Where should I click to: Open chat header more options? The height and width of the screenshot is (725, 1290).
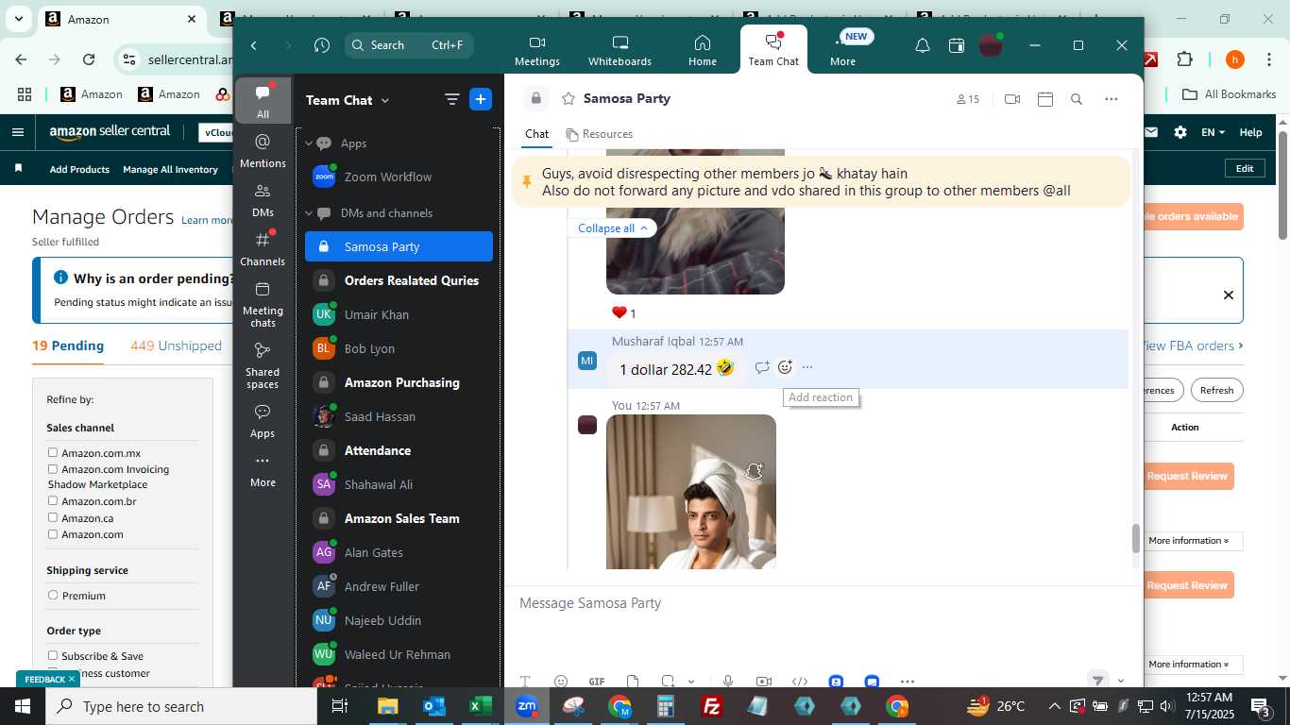(x=1112, y=99)
